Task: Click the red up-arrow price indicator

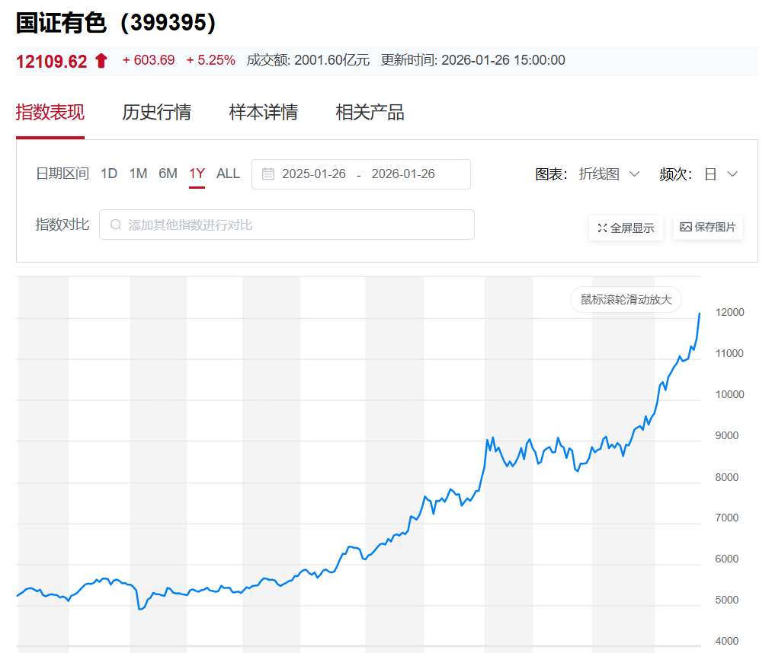Action: [101, 62]
